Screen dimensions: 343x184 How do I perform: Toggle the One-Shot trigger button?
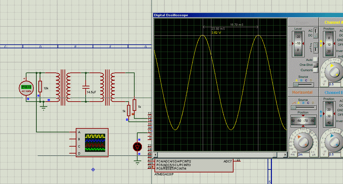[316, 65]
